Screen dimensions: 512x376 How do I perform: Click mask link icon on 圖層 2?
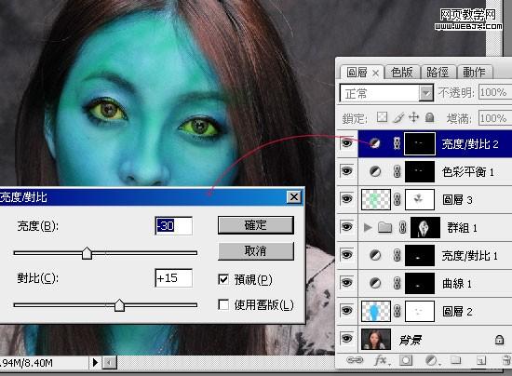(397, 312)
